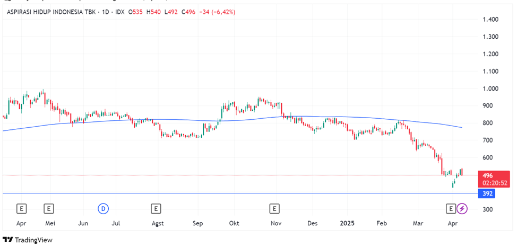
Task: Click the 2025 year axis label
Action: (x=347, y=223)
